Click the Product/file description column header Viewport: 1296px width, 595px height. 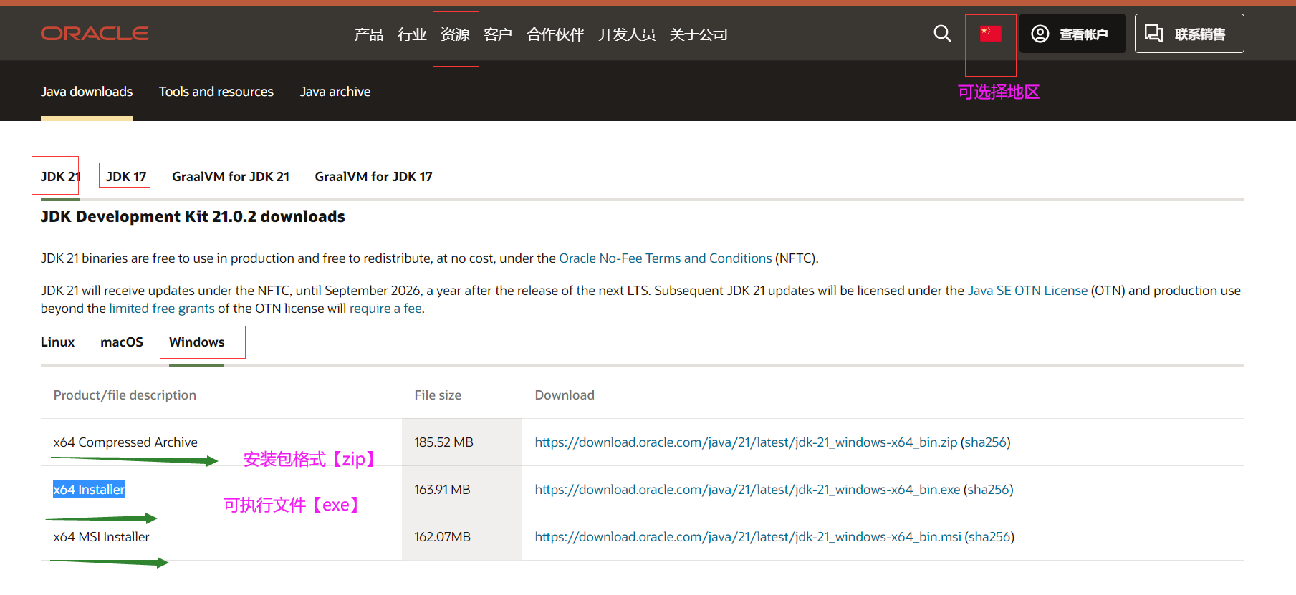pos(125,395)
